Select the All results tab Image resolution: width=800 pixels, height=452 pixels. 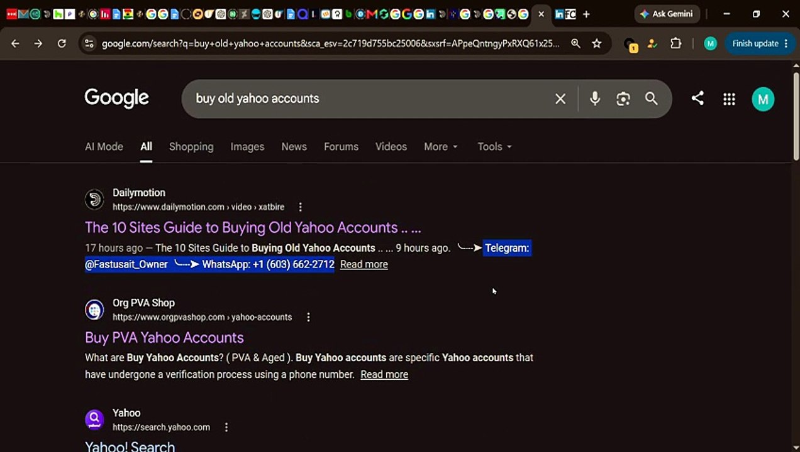pos(146,146)
